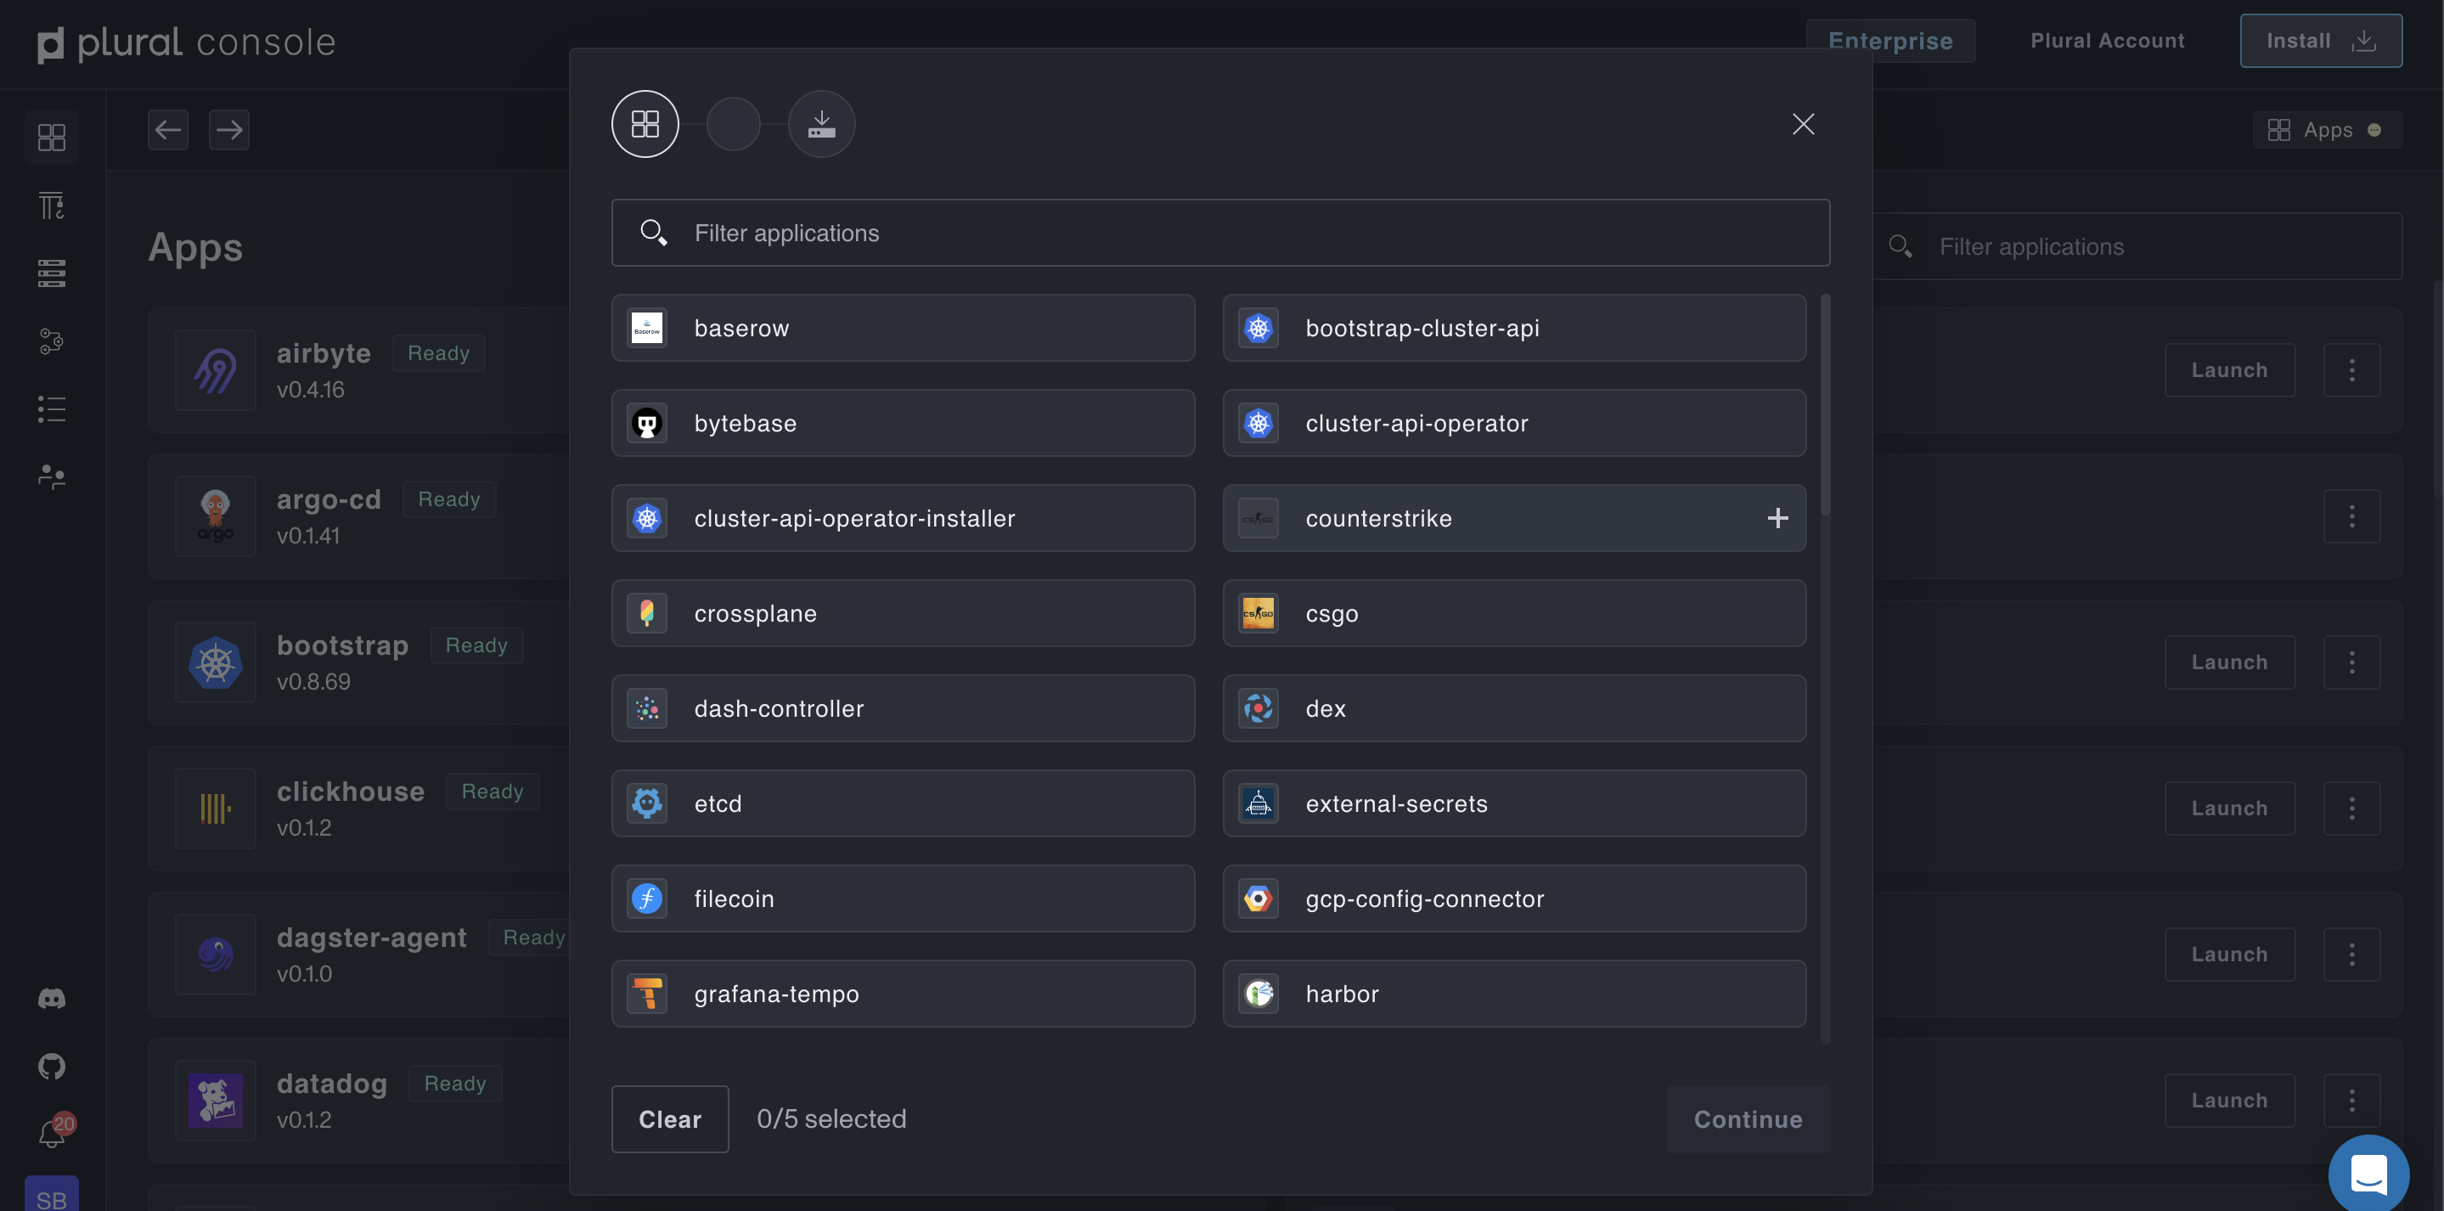Screen dimensions: 2444x1211
Task: Select the baserow application
Action: (902, 329)
